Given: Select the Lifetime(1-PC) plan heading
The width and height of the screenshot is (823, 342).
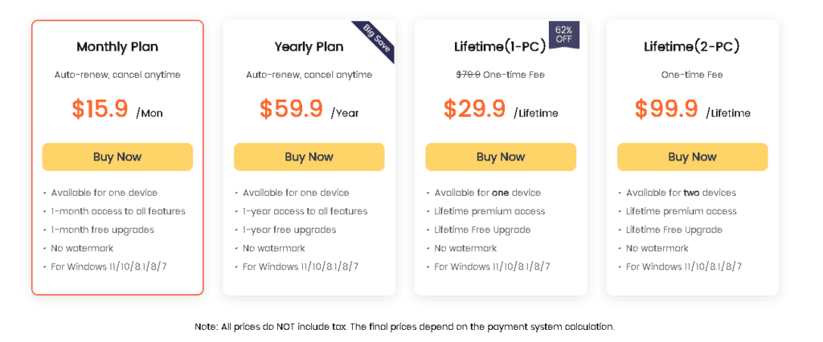Looking at the screenshot, I should (x=500, y=47).
